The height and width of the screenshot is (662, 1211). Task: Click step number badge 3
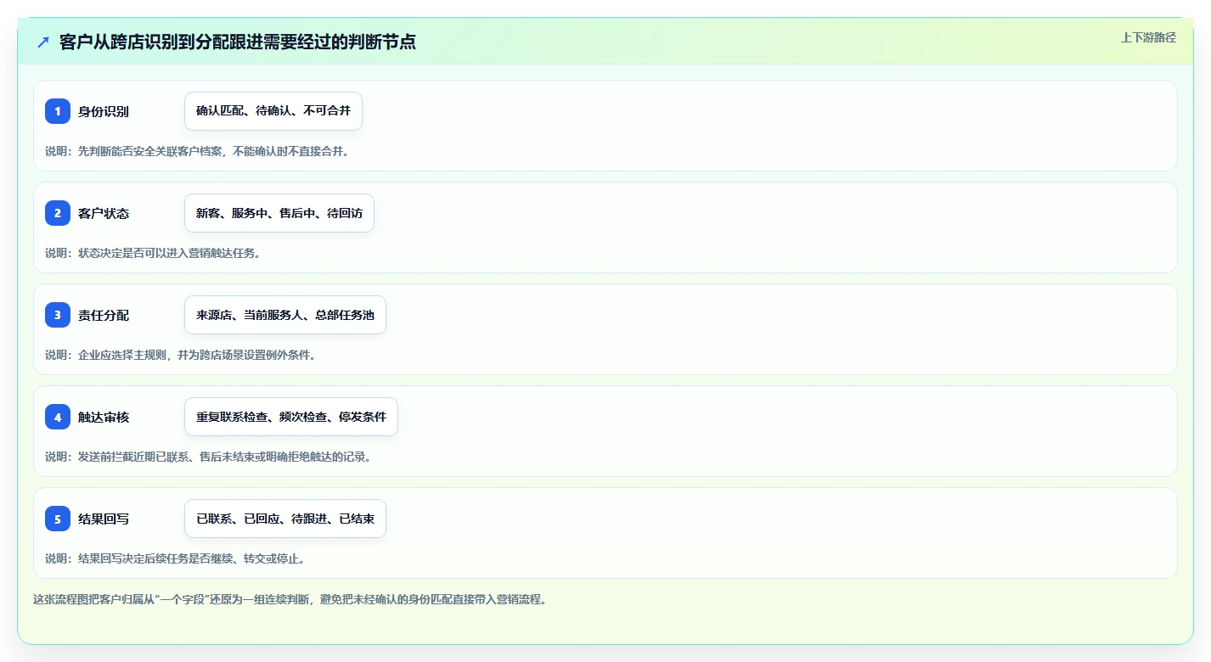(58, 315)
